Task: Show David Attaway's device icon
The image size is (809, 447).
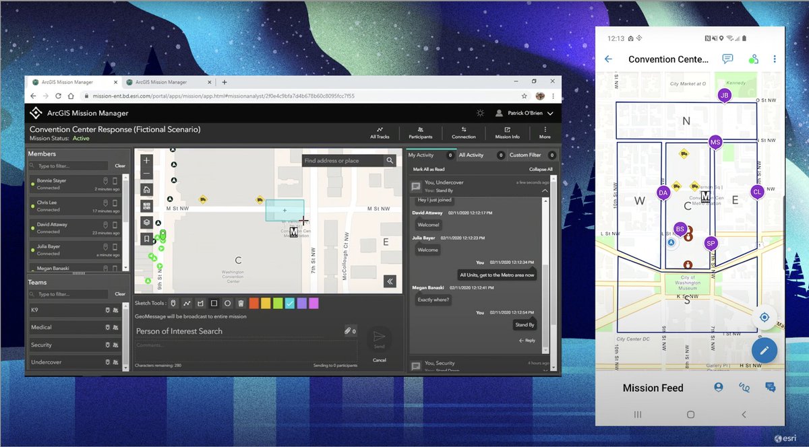Action: pyautogui.click(x=115, y=225)
